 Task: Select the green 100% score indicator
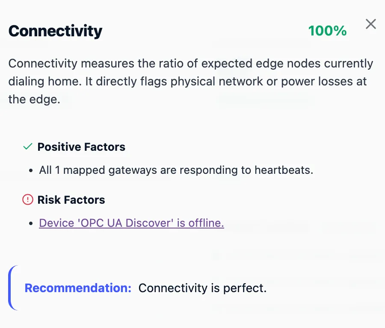(327, 30)
